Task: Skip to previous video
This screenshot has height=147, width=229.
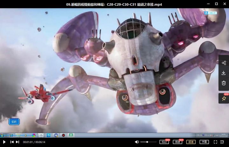Action: [x=12, y=142]
